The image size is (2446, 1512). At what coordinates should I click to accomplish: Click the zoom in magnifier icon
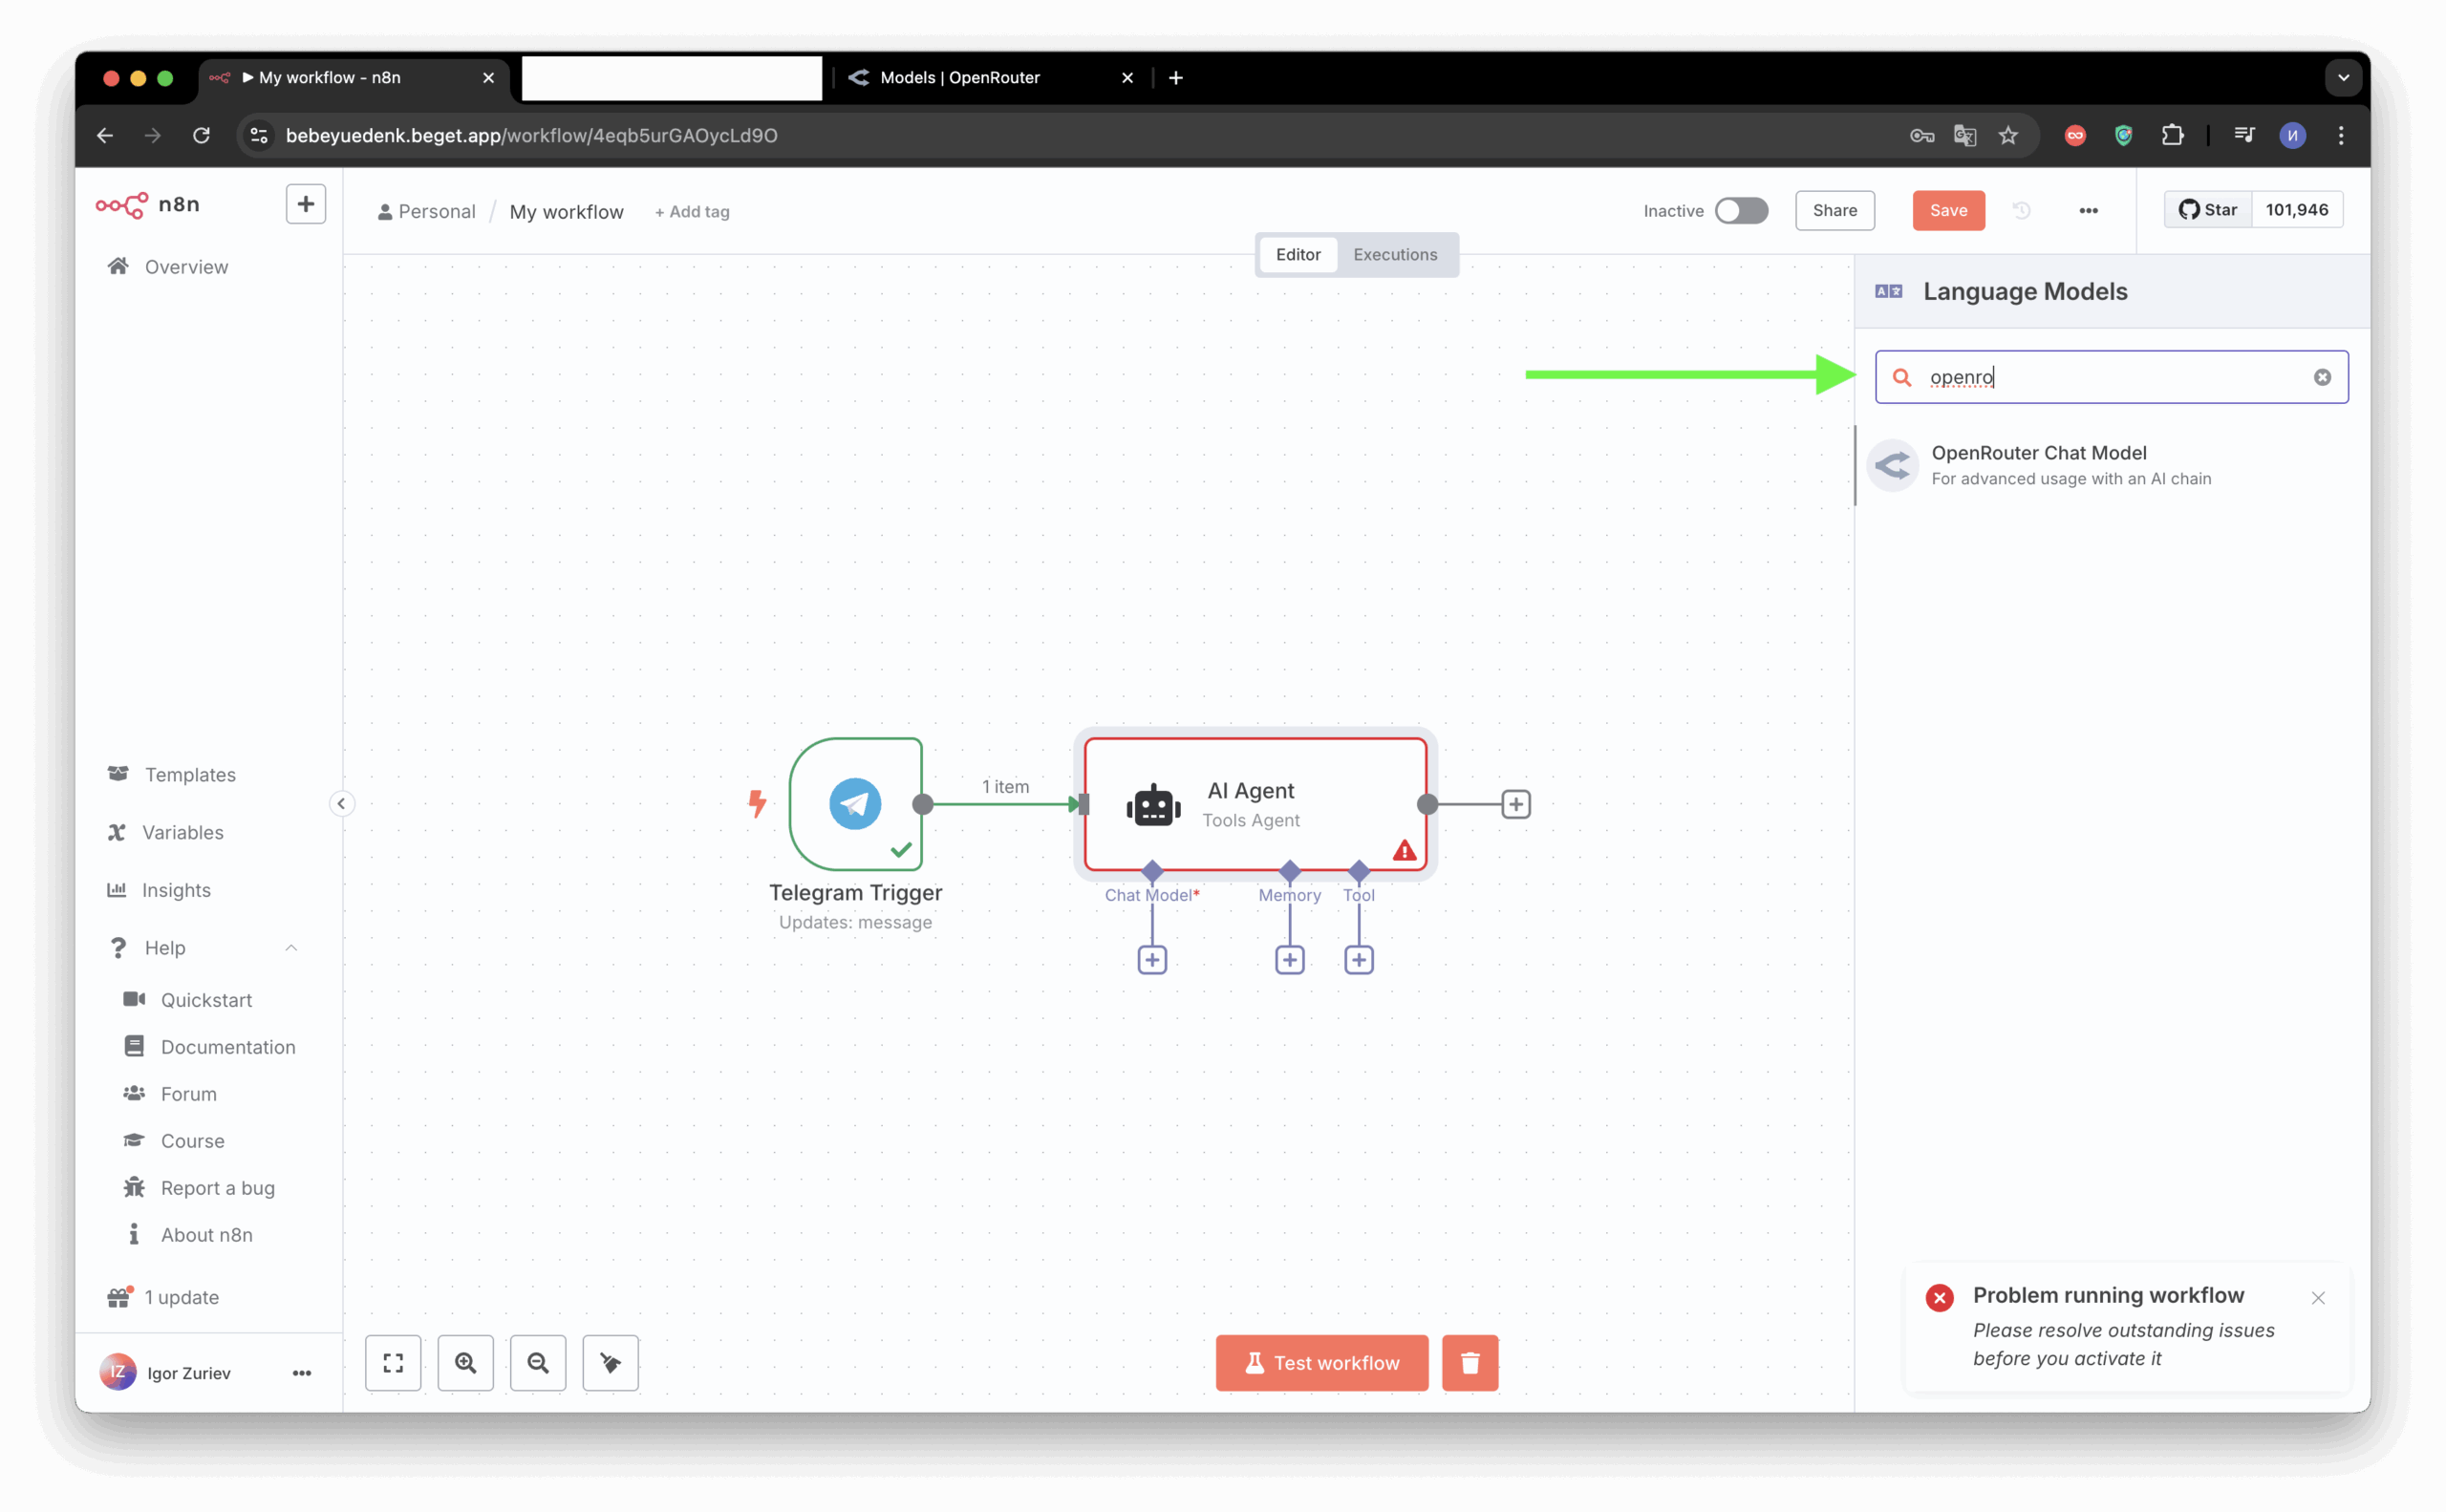point(465,1362)
